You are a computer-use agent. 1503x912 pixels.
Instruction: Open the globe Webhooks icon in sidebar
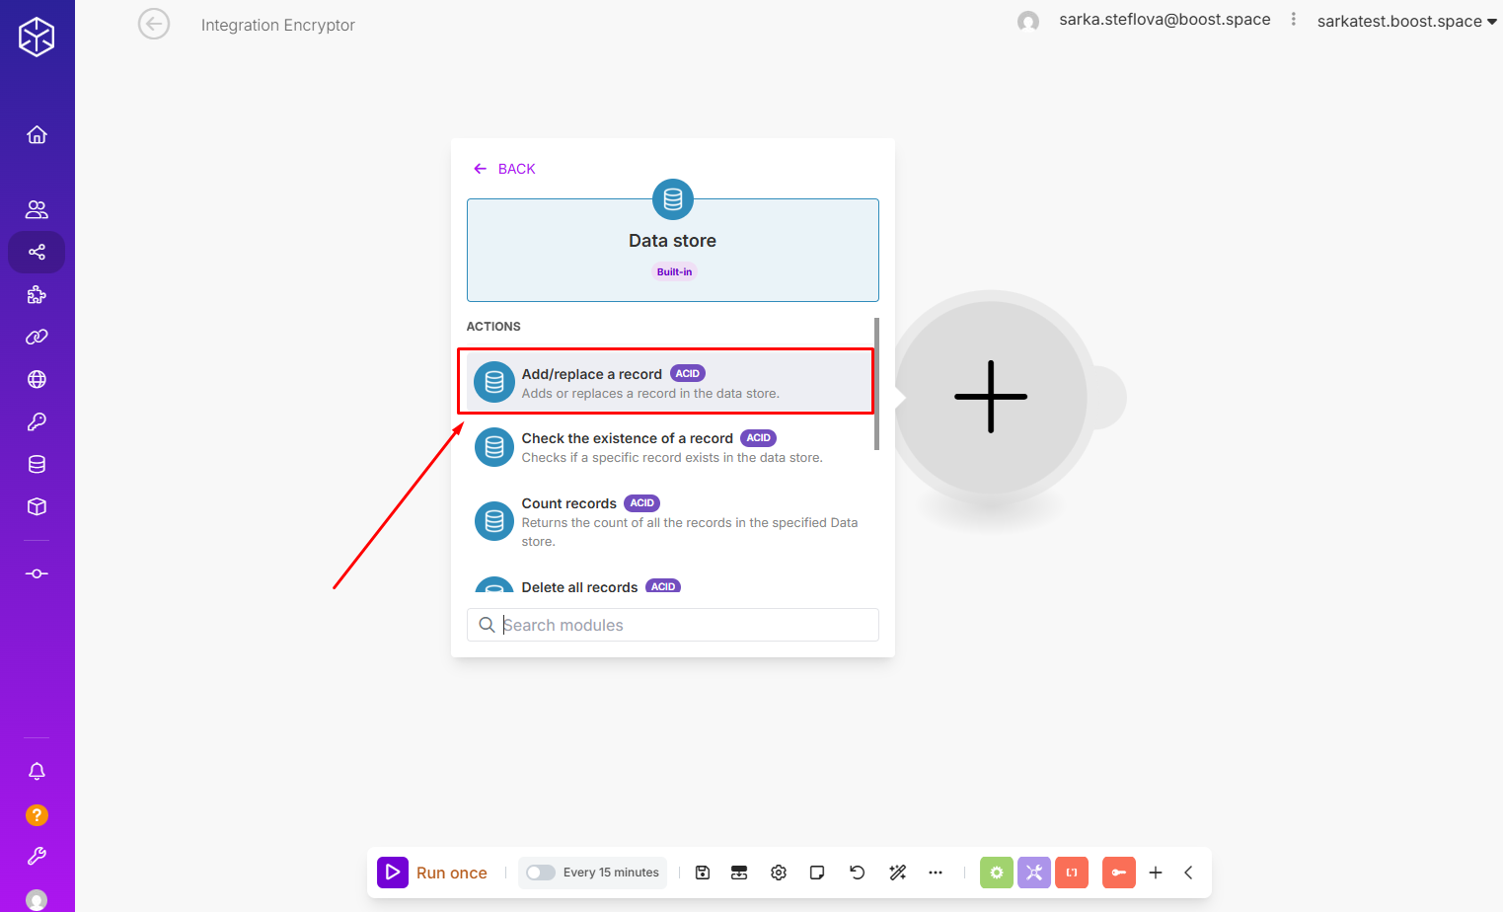[37, 379]
